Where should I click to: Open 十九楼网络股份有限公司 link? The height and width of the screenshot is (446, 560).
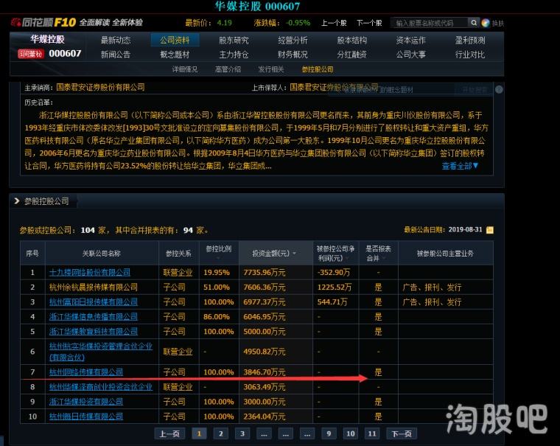coord(90,272)
